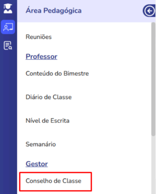Click the menu's vertical scrollbar thumb
The width and height of the screenshot is (156, 194).
[x=153, y=79]
